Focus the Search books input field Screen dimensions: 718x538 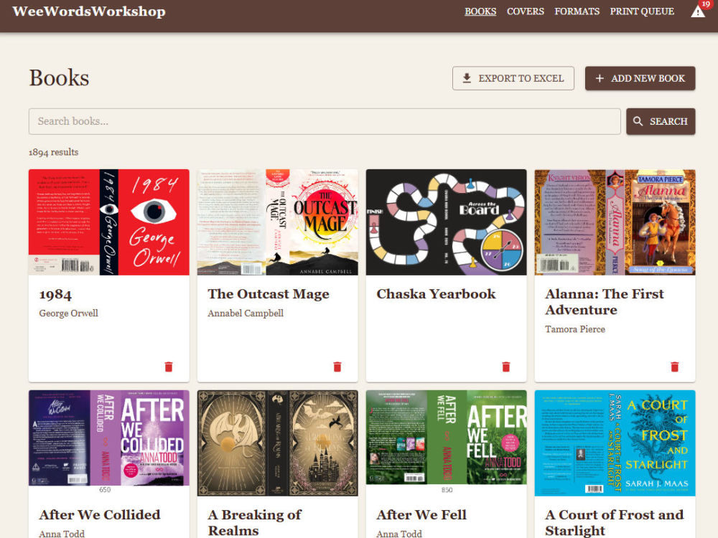pos(325,121)
